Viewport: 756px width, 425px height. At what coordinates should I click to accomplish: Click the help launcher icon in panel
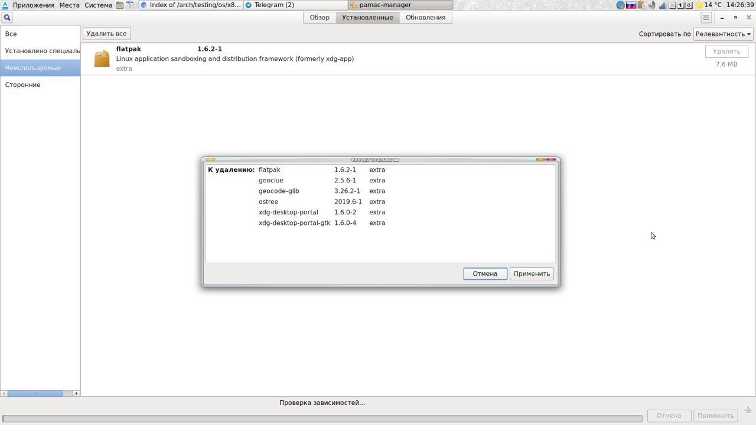tap(129, 5)
